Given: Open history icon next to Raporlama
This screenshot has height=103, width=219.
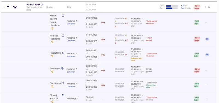Looking at the screenshot, I should coord(63,83).
